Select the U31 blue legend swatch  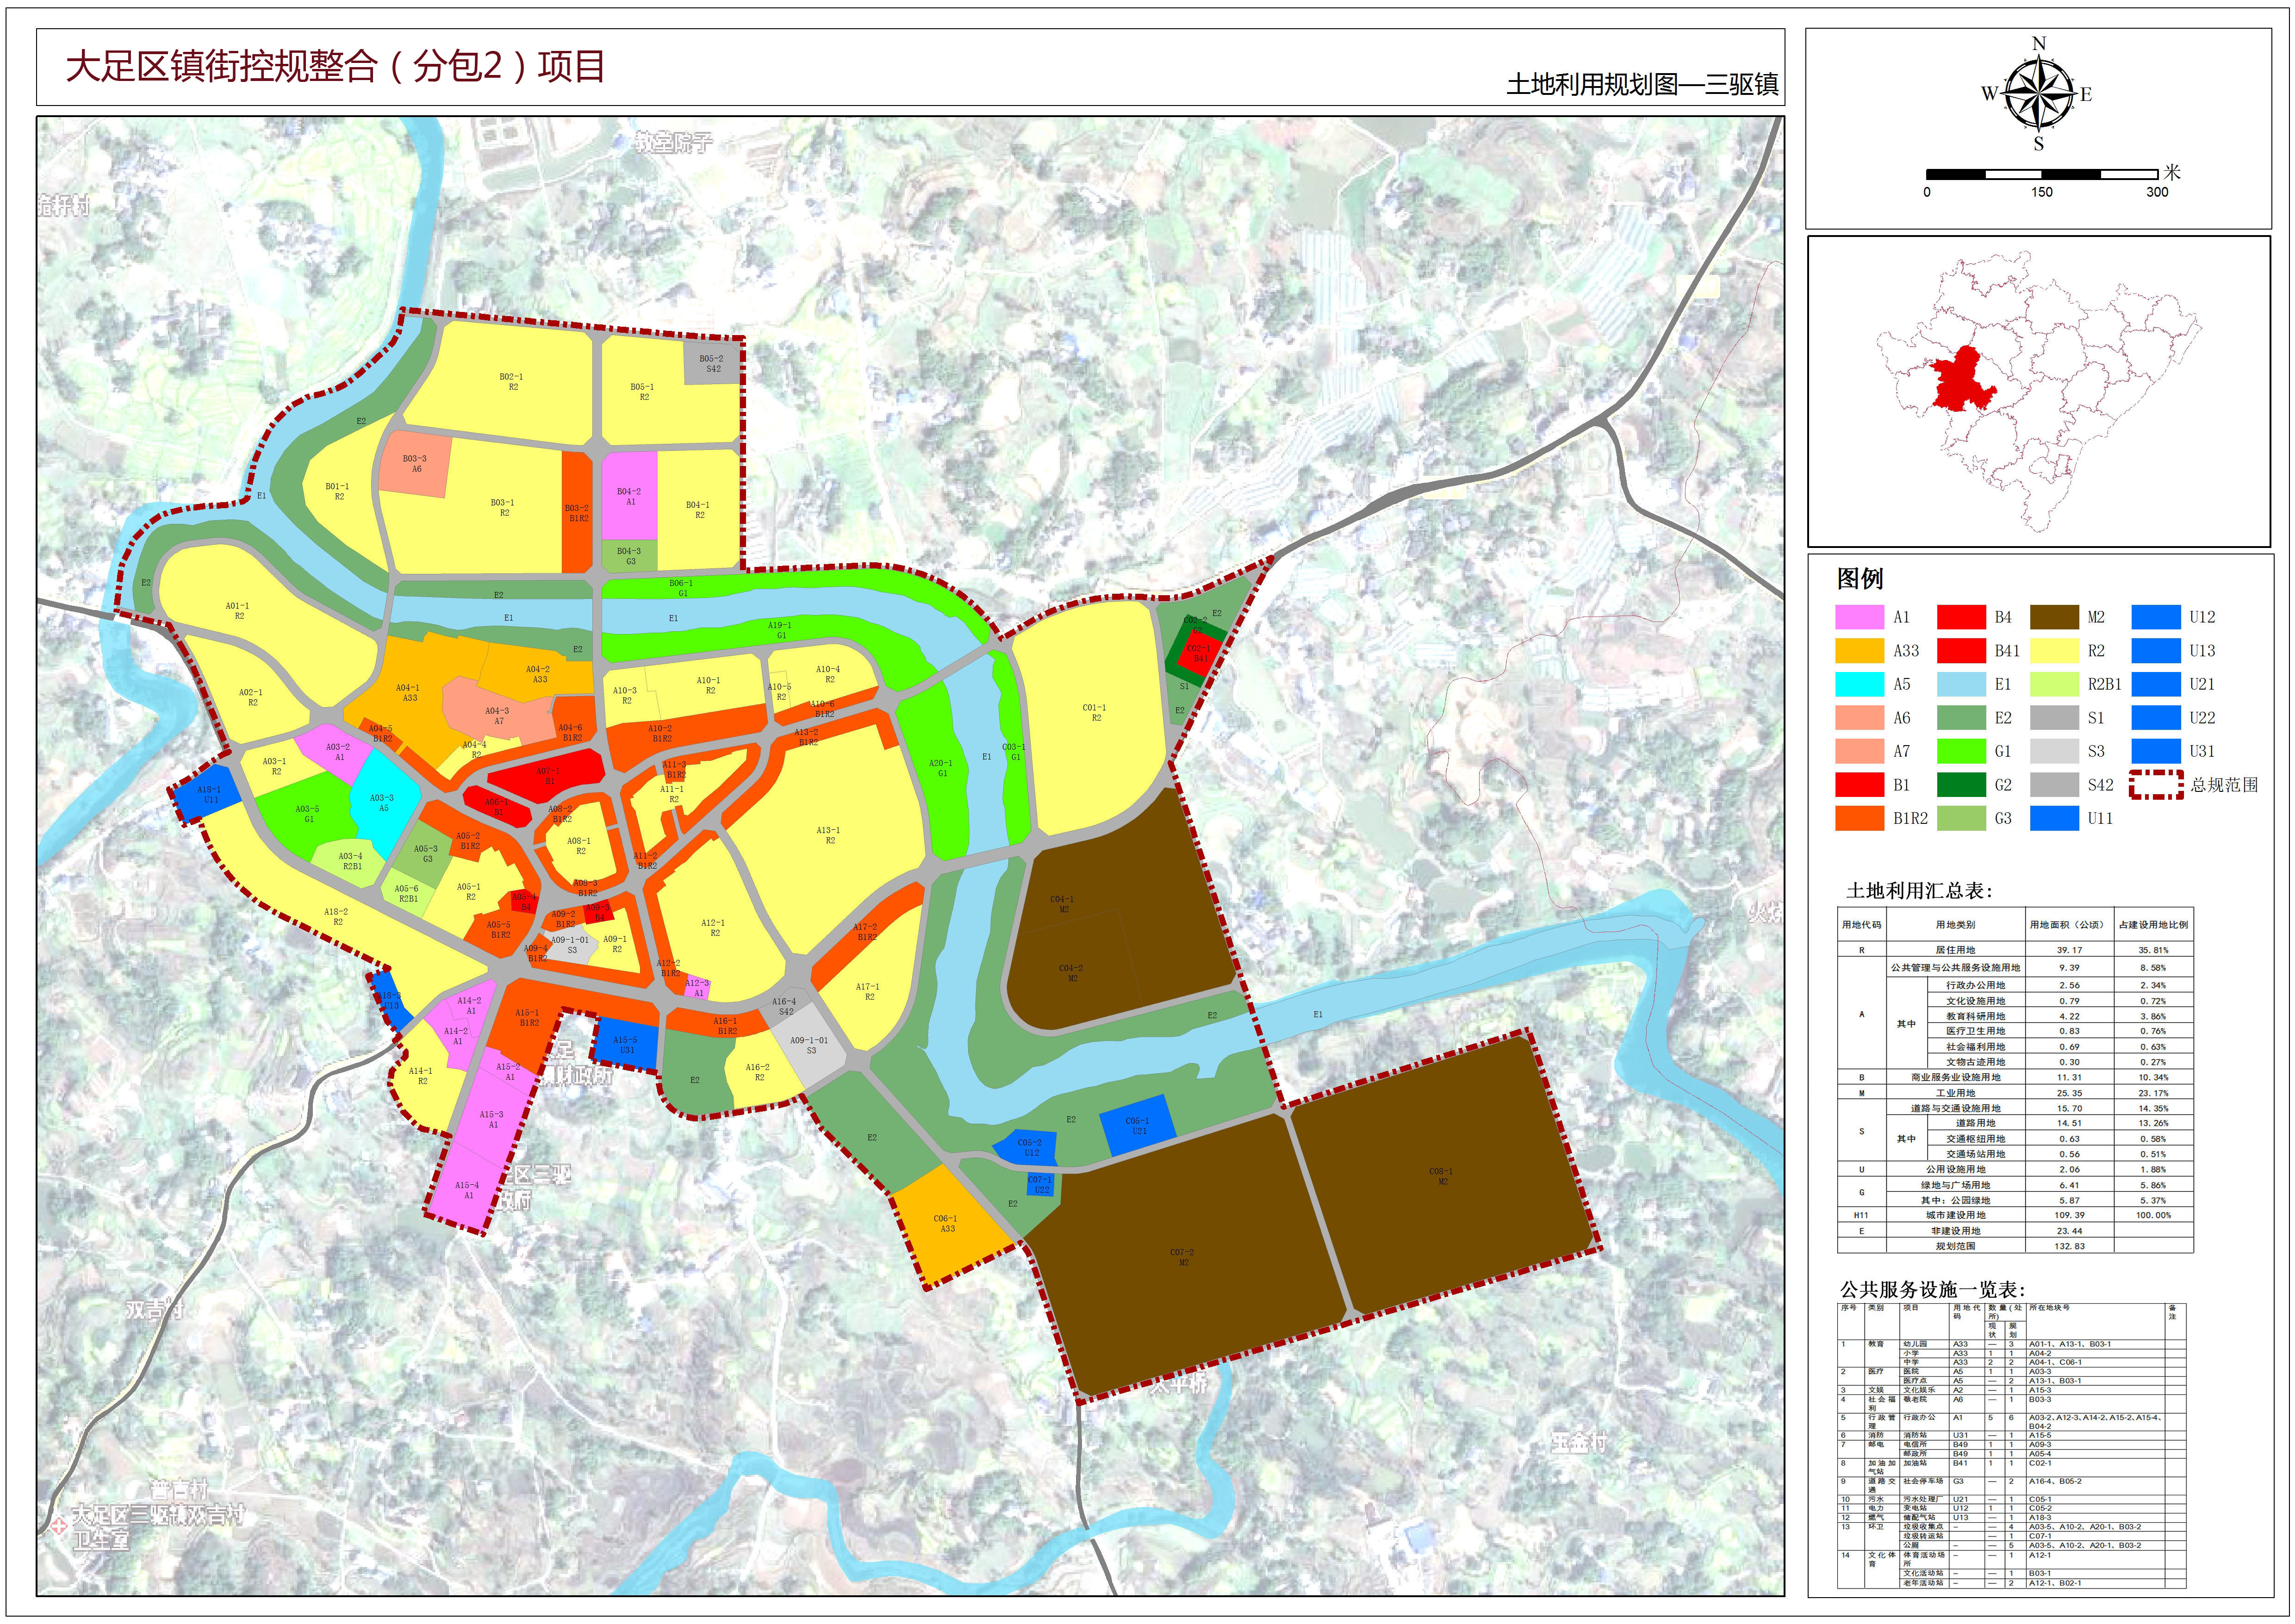2156,751
